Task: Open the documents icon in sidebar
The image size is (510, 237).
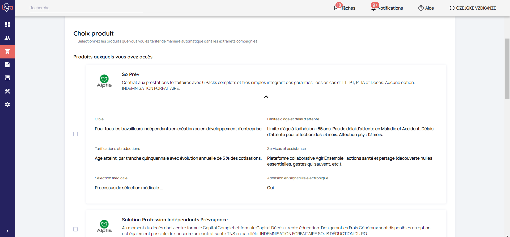Action: click(7, 65)
